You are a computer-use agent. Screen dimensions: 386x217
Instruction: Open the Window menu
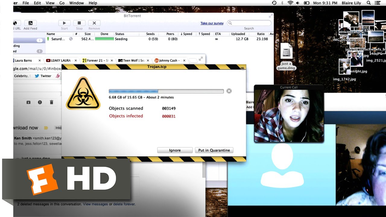coord(77,3)
